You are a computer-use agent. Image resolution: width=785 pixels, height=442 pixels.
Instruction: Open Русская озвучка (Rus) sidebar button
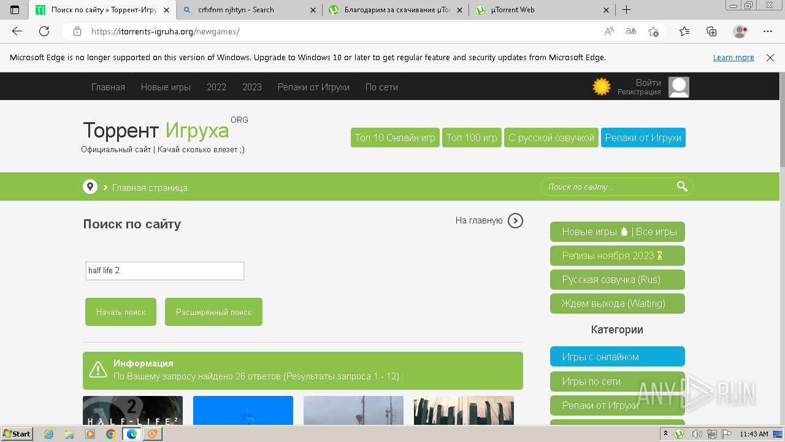click(618, 279)
